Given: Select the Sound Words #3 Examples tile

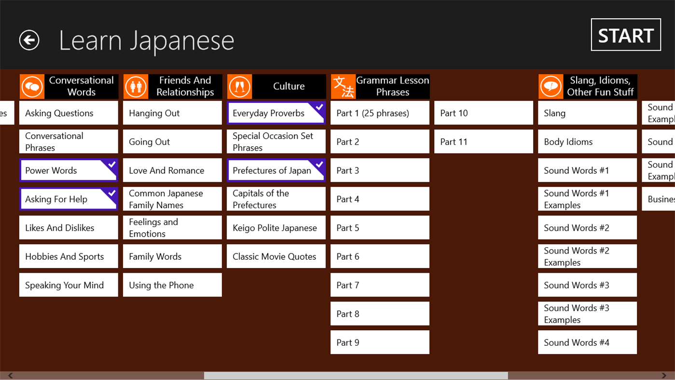Looking at the screenshot, I should (587, 313).
